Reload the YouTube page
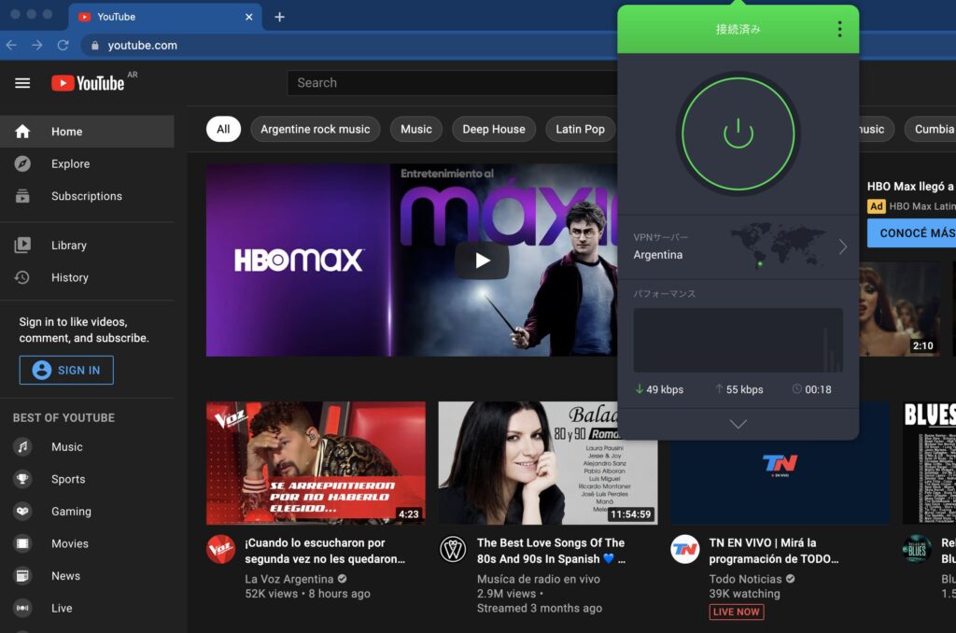 [x=63, y=45]
